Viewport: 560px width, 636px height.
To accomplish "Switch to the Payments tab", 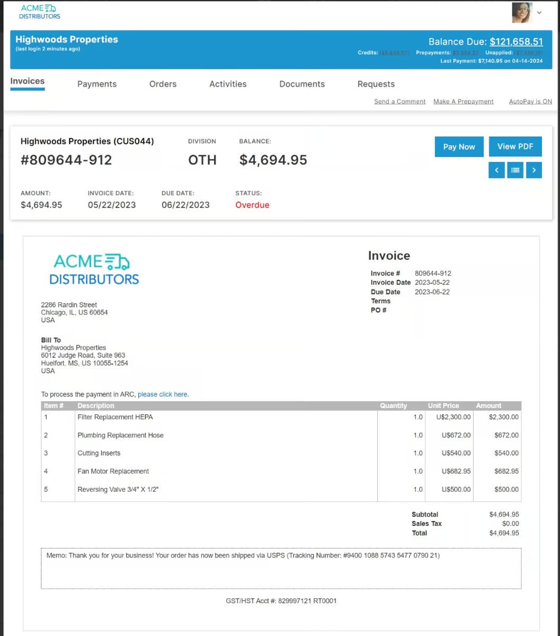I will click(97, 84).
